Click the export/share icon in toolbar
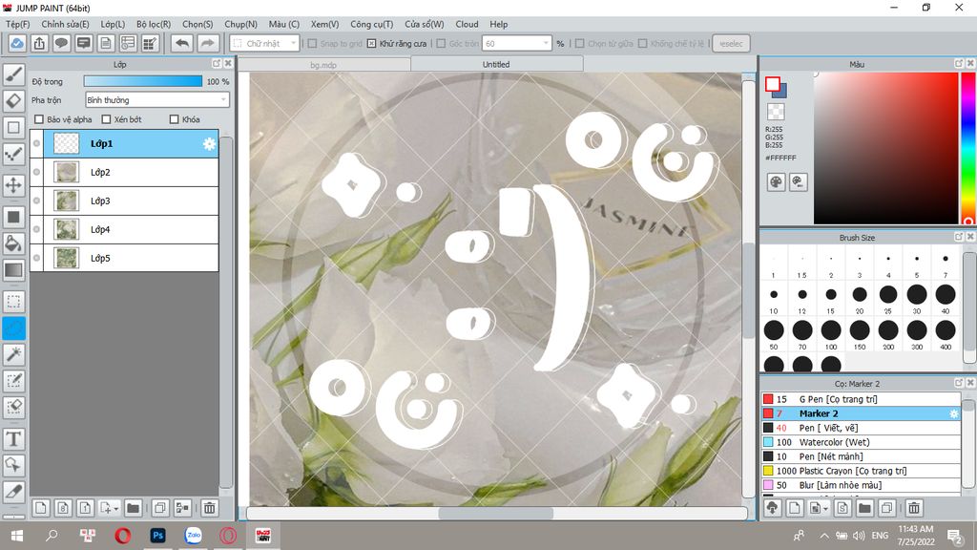The image size is (977, 550). point(39,44)
